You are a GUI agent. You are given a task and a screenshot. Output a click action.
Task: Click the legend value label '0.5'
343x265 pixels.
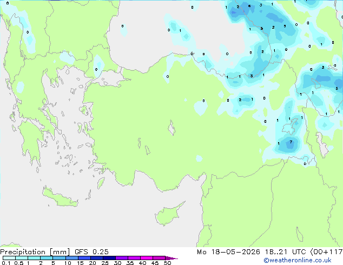pyautogui.click(x=19, y=263)
